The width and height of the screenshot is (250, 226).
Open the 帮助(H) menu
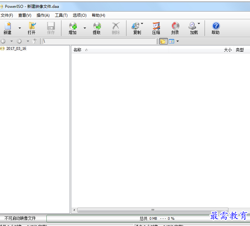[98, 15]
